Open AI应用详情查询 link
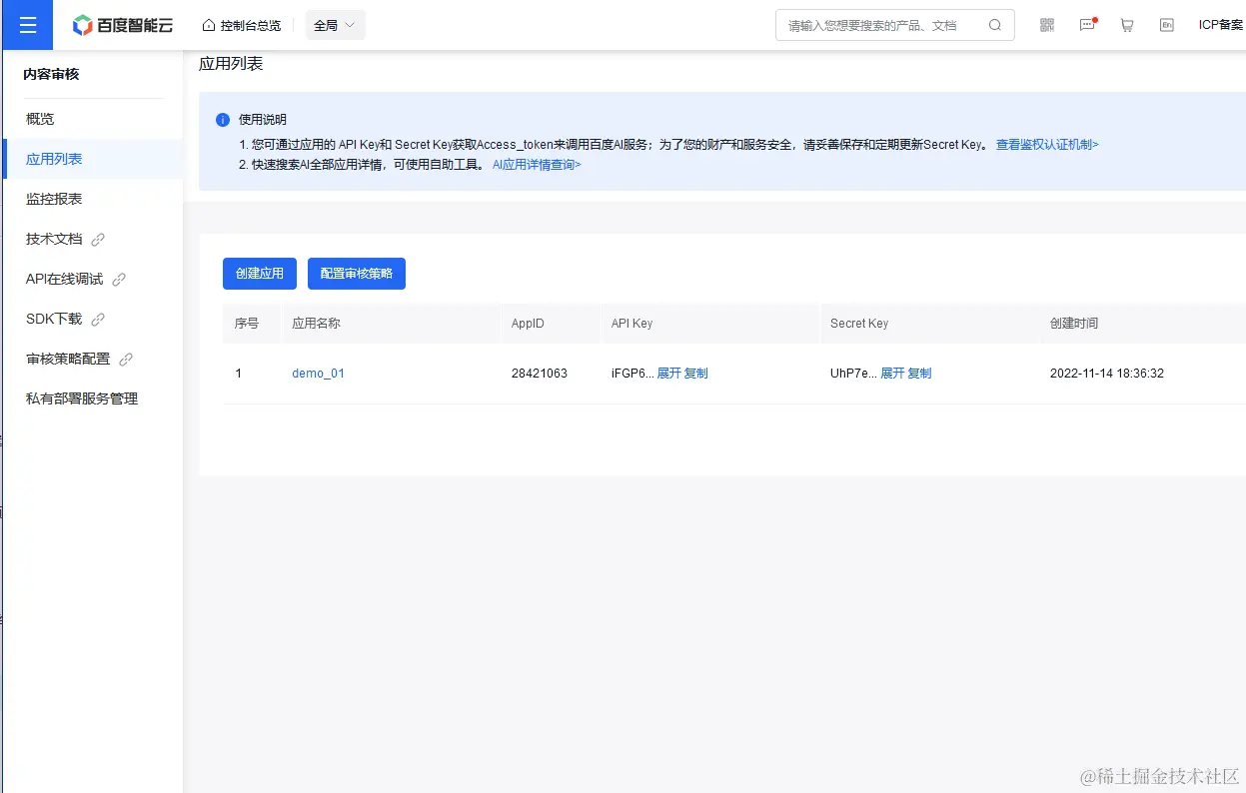Screen dimensions: 1246x793 [x=537, y=165]
